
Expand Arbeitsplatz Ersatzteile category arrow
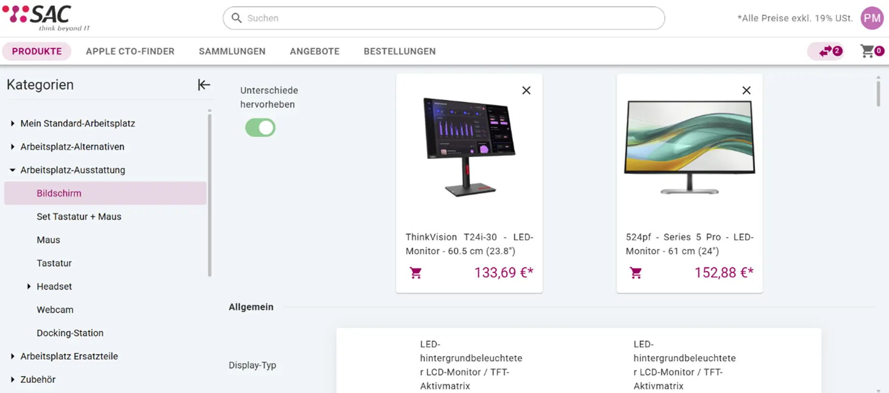pos(12,356)
